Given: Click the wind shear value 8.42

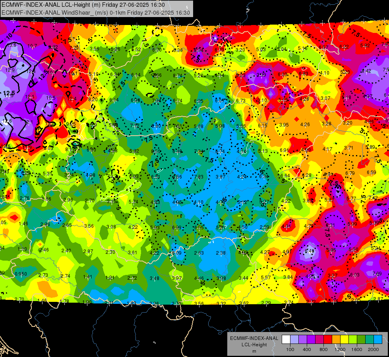Looking at the screenshot, I should tap(366, 71).
